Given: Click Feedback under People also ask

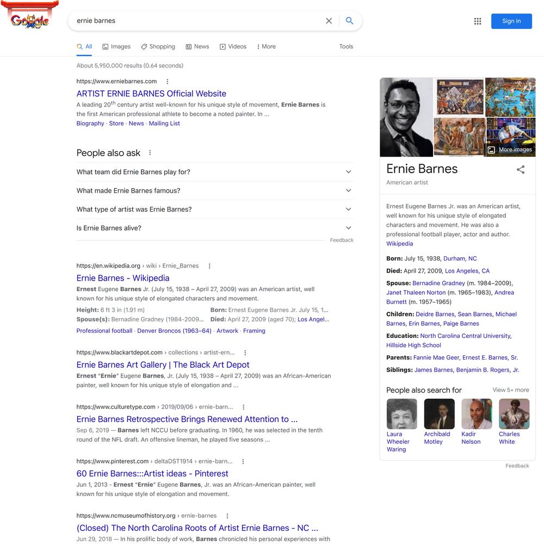Looking at the screenshot, I should (x=342, y=240).
